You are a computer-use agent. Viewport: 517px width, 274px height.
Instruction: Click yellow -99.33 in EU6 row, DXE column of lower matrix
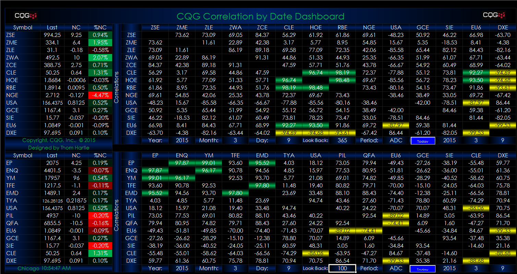click(x=503, y=231)
